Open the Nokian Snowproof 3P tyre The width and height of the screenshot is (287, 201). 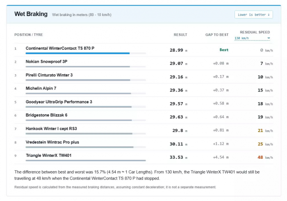[x=46, y=62]
